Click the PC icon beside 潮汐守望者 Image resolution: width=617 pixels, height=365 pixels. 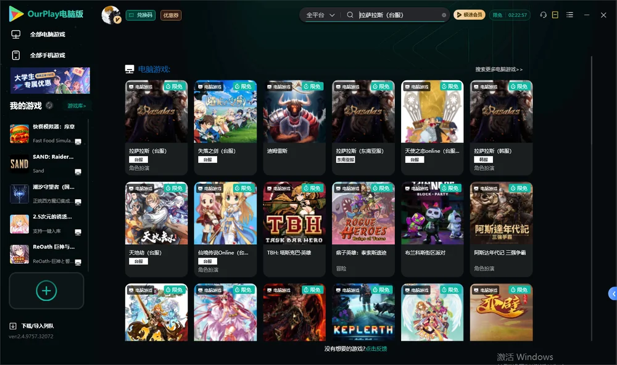pyautogui.click(x=78, y=202)
